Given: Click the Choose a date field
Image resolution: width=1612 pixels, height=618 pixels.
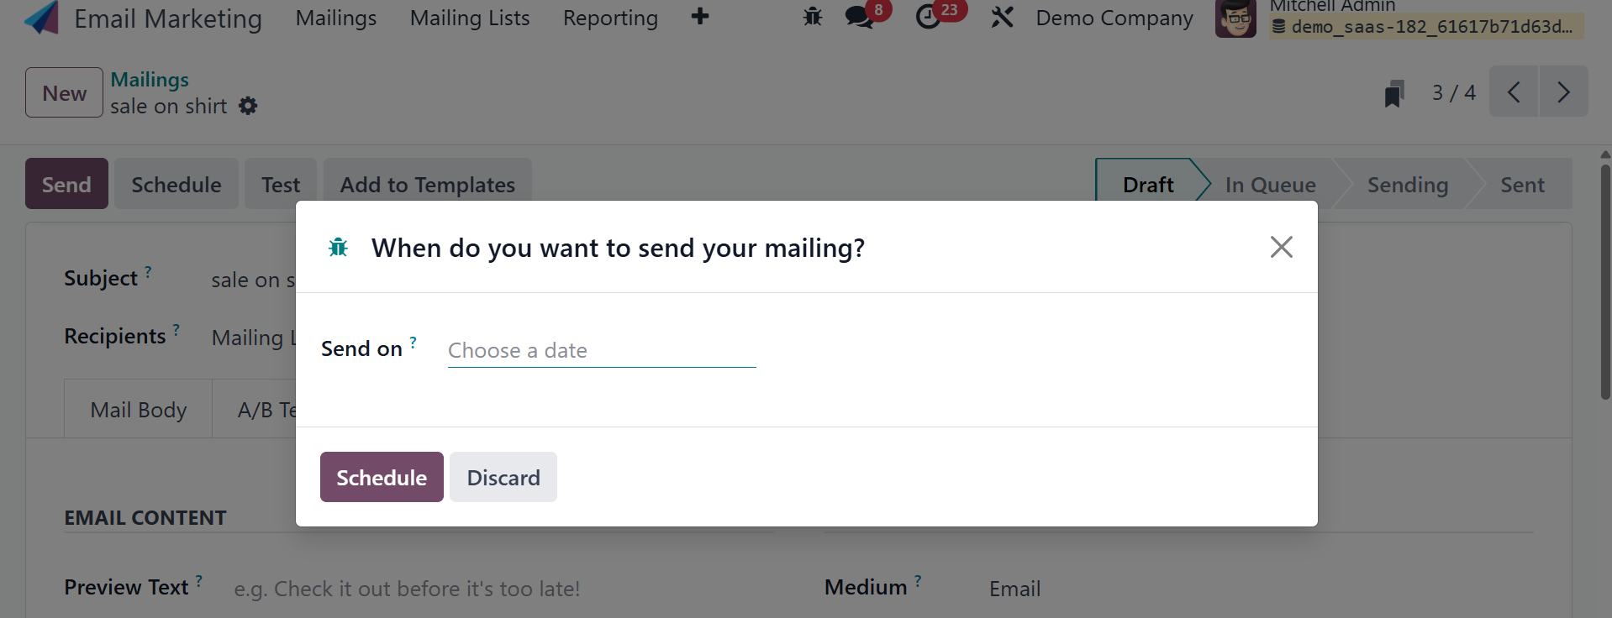Looking at the screenshot, I should click(x=602, y=350).
